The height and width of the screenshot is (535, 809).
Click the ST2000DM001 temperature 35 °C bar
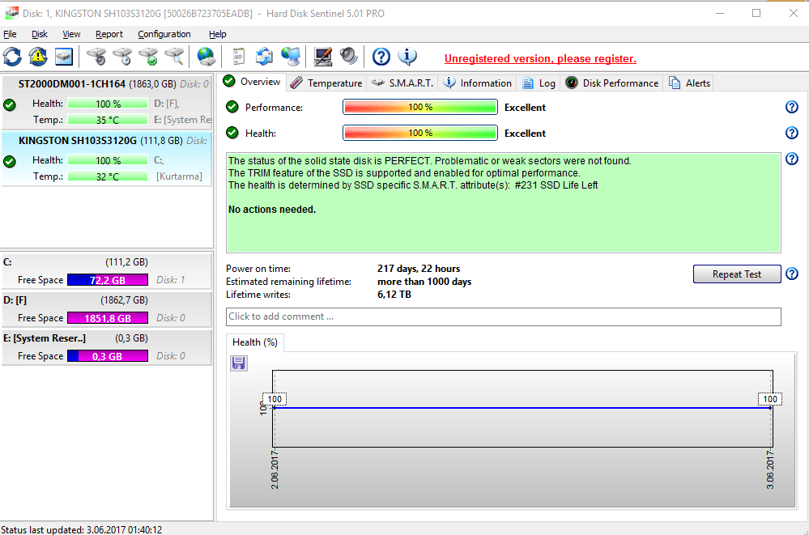pos(108,120)
